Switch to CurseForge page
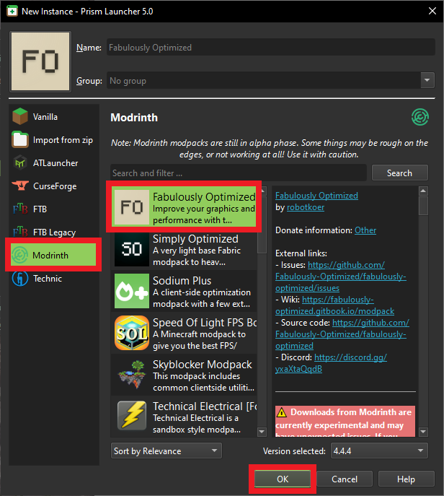 click(x=53, y=186)
